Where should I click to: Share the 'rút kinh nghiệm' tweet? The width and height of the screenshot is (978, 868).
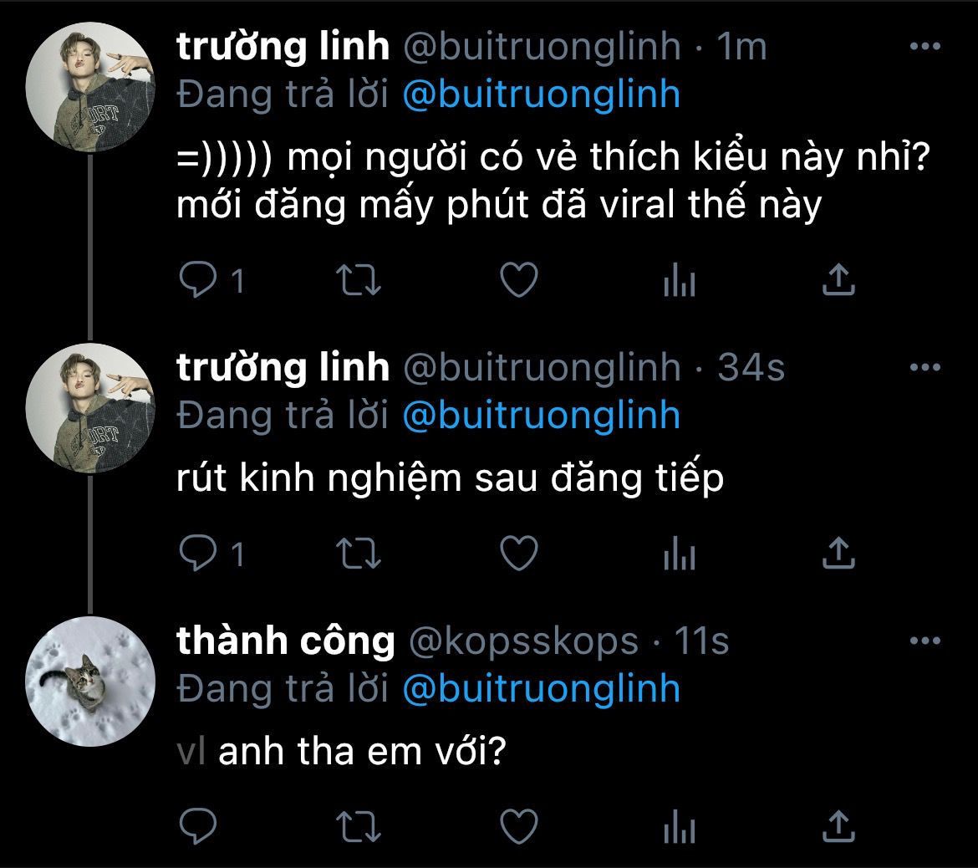tap(838, 553)
